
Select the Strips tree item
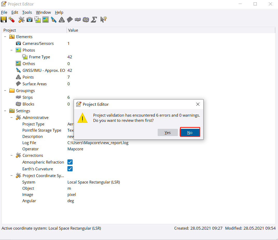(x=27, y=97)
